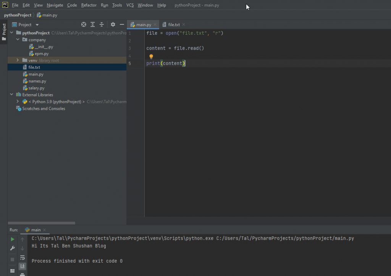391x276 pixels.
Task: Close the main.py editor tab
Action: coord(155,25)
